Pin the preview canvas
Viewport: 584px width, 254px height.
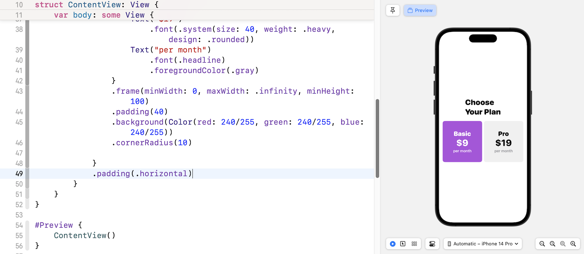point(393,10)
